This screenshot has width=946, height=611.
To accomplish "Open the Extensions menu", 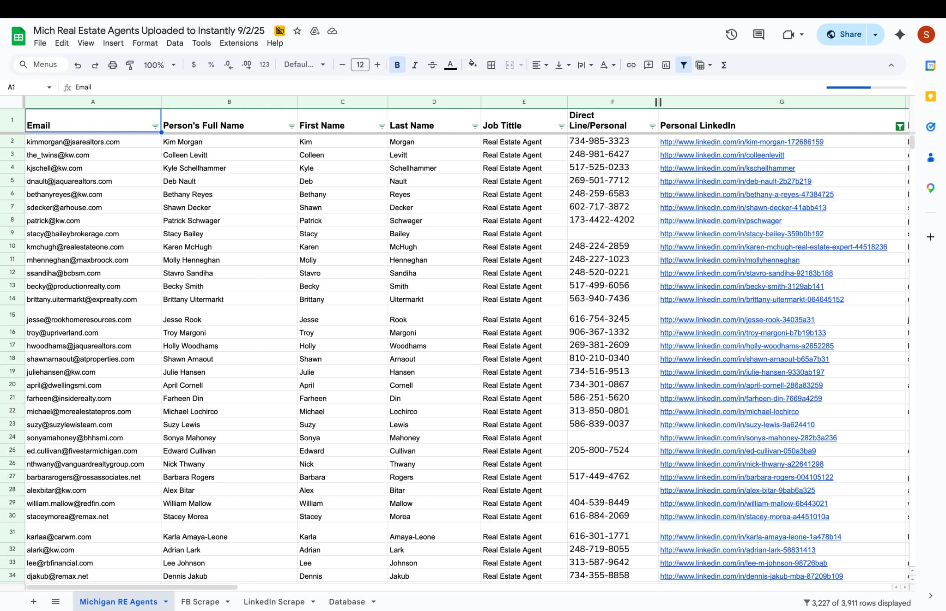I will pyautogui.click(x=239, y=43).
